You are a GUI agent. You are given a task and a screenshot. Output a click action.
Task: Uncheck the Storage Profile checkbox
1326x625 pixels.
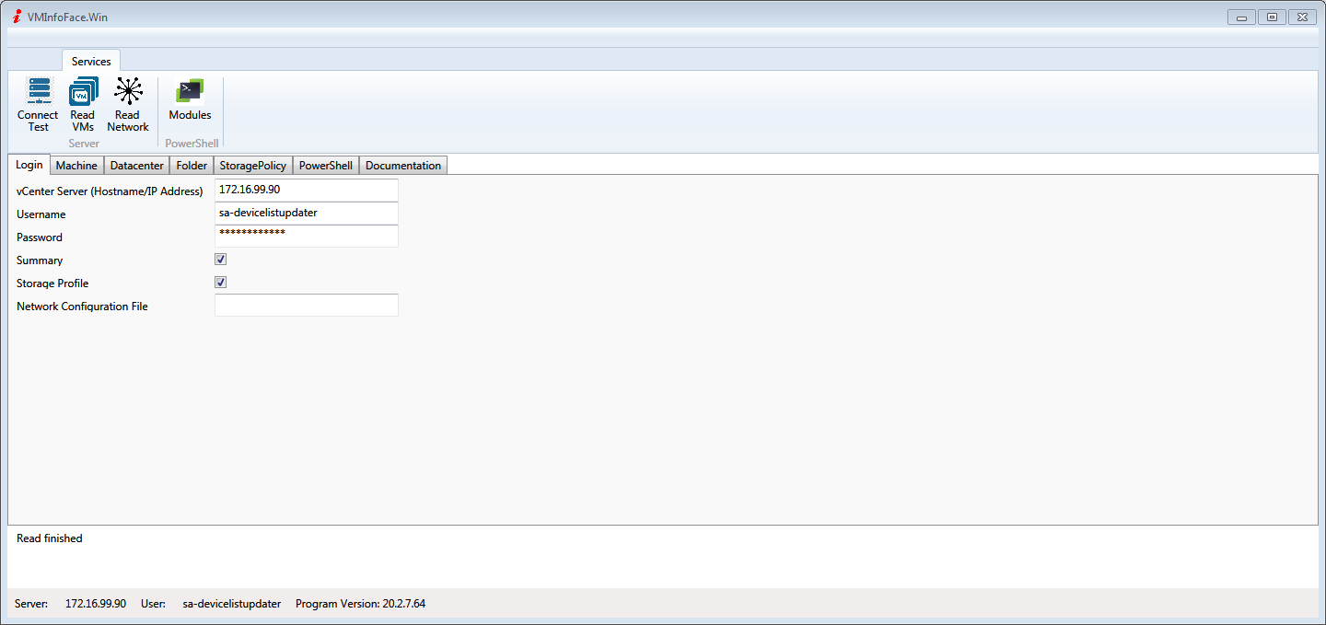[221, 283]
